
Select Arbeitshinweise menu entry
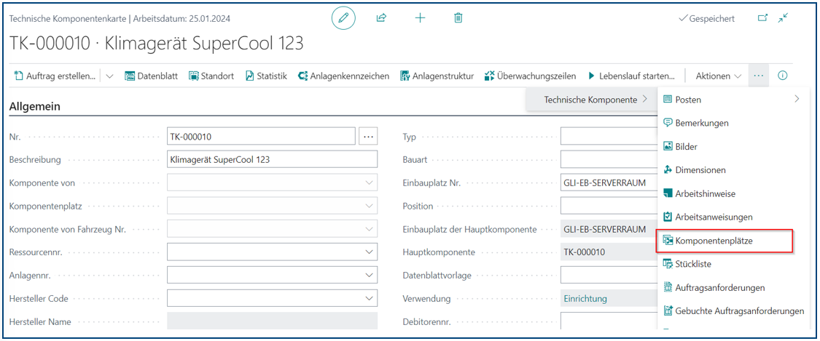click(x=732, y=193)
